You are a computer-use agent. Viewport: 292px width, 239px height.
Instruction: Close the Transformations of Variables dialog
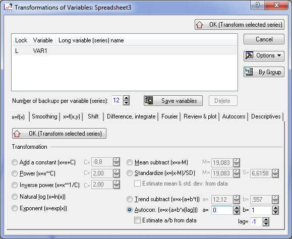[x=276, y=5]
